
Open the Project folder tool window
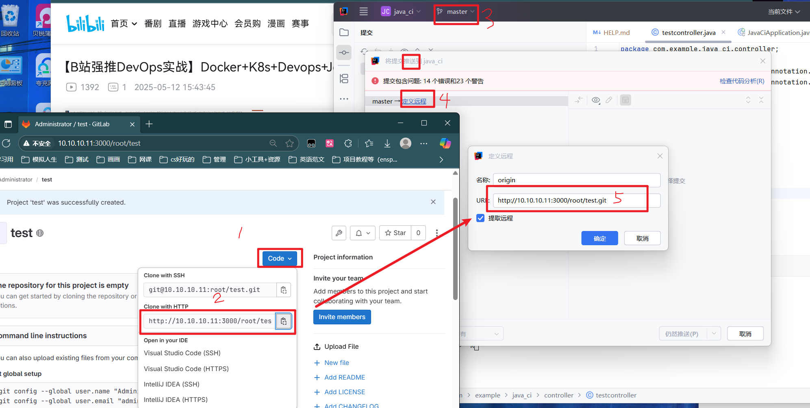(344, 32)
